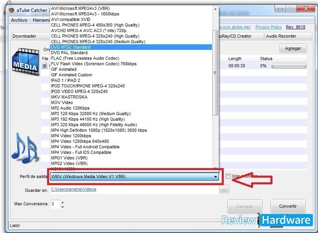This screenshot has height=233, width=318.
Task: Select MP4 Video 1200kbps 640x480 profile
Action: coord(131,141)
